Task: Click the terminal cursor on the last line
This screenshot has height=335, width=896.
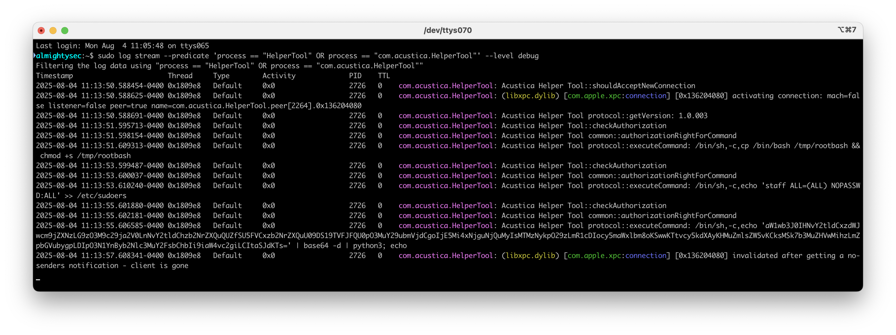Action: point(38,279)
